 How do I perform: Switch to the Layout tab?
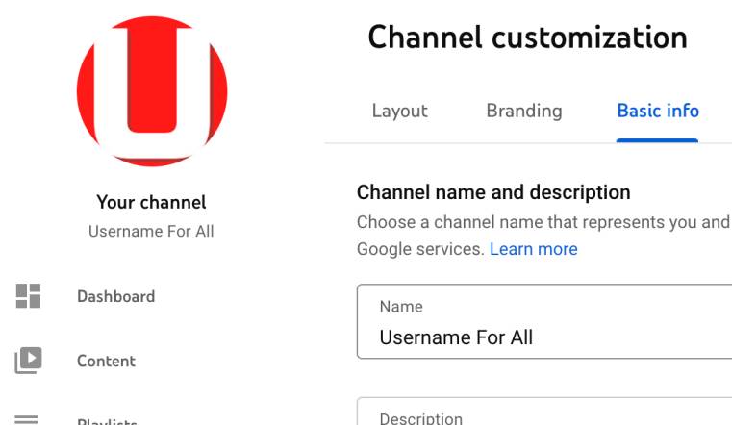click(399, 111)
